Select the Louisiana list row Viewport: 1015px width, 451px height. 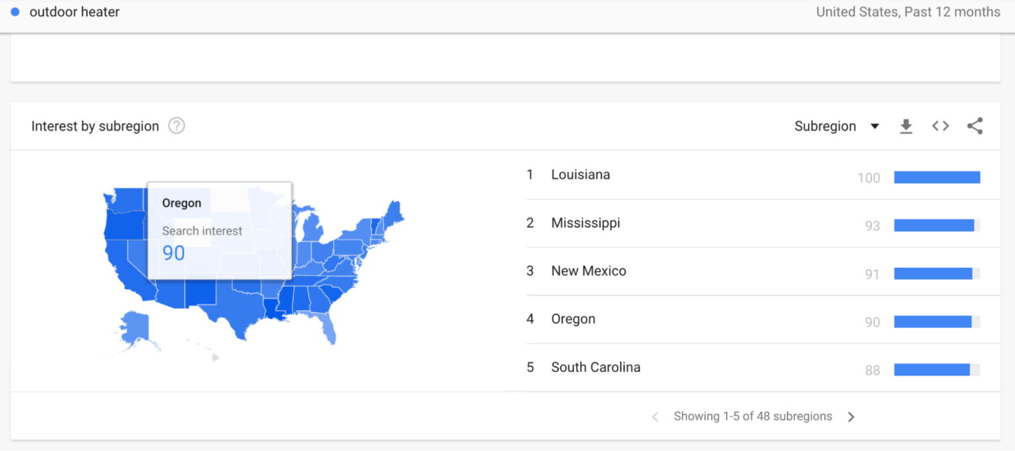click(580, 175)
